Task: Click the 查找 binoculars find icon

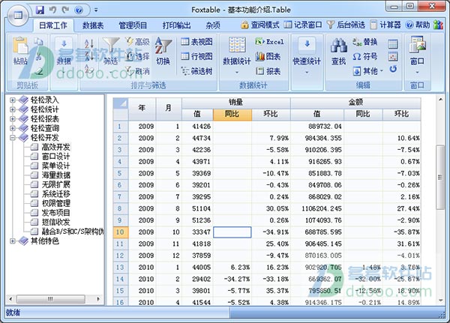Action: [x=339, y=51]
